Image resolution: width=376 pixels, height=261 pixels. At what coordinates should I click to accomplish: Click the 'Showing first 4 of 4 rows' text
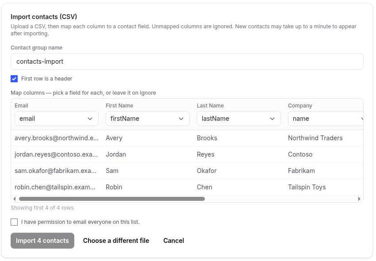click(x=42, y=208)
